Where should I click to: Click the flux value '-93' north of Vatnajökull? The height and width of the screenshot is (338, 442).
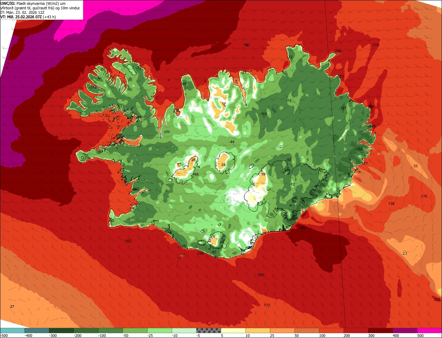pyautogui.click(x=289, y=160)
